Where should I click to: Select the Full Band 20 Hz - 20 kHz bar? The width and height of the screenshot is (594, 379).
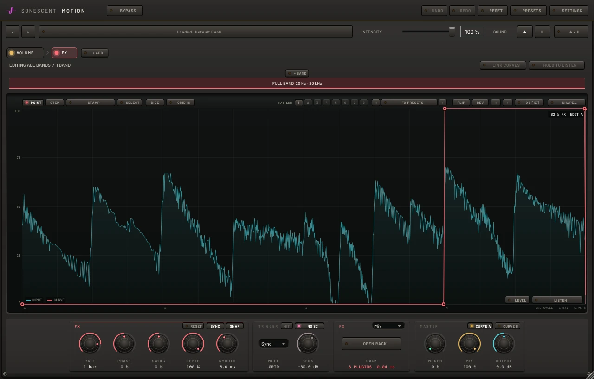(297, 84)
